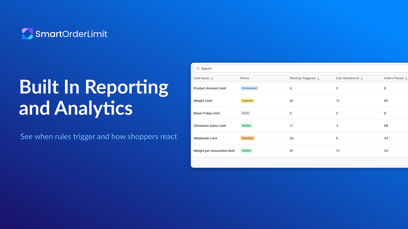408x229 pixels.
Task: Click the Scheduled status badge
Action: [249, 88]
